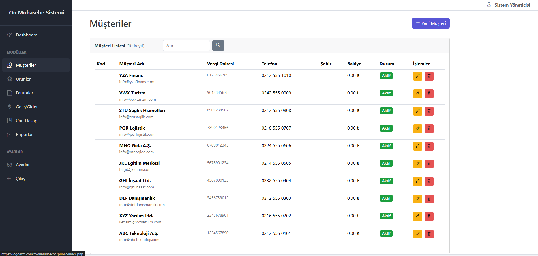Screen dimensions: 538x256
Task: Remove STU Sağlık Hizmetleri with trash icon
Action: point(429,111)
